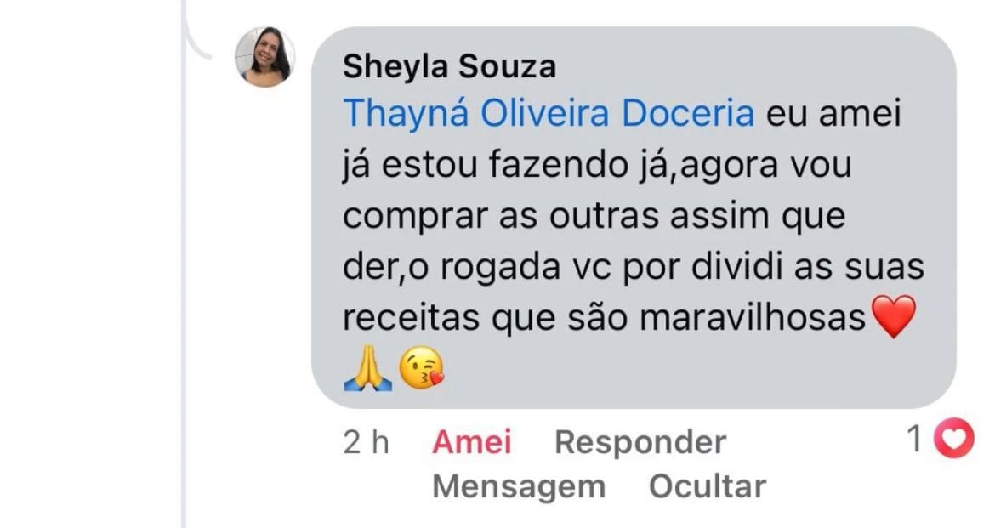Click the text "comprar as outras assim que"
995x528 pixels.
pyautogui.click(x=594, y=217)
